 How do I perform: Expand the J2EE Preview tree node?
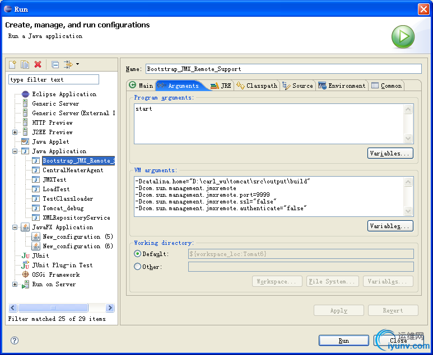pos(15,132)
